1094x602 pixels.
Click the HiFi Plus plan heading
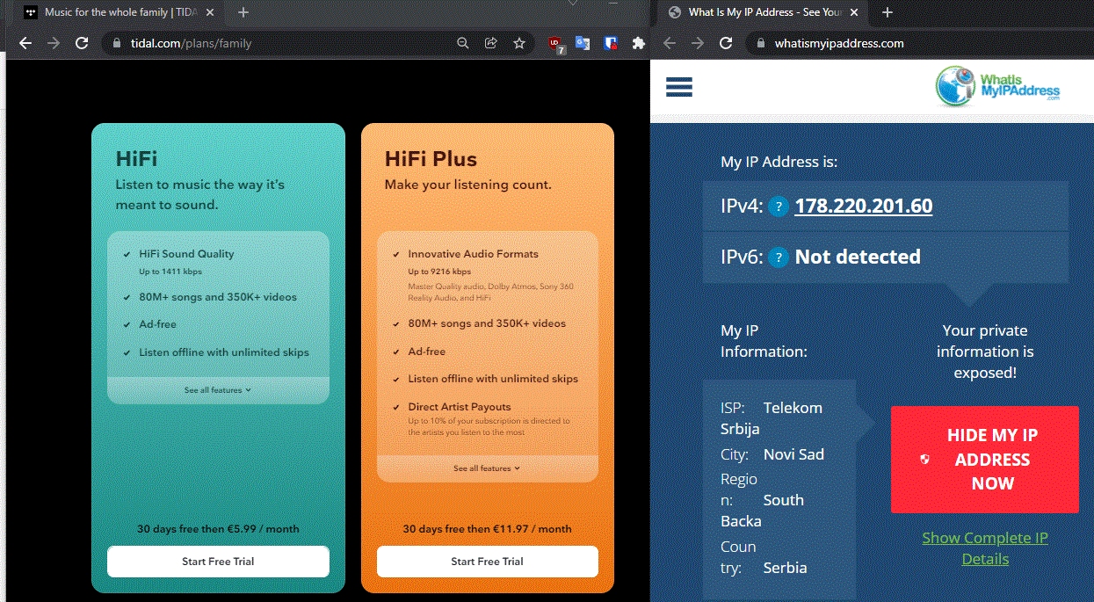[431, 159]
